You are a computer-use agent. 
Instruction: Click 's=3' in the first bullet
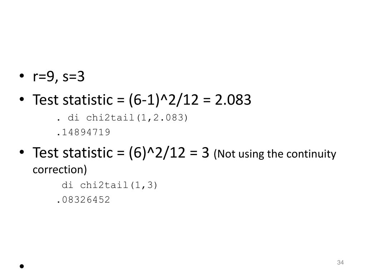coord(74,77)
